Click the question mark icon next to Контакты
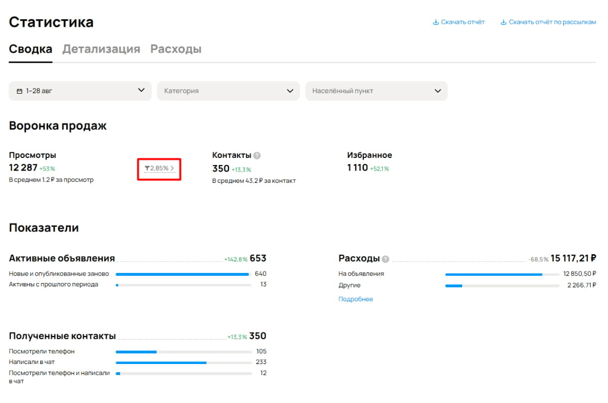Image resolution: width=608 pixels, height=403 pixels. coord(257,155)
